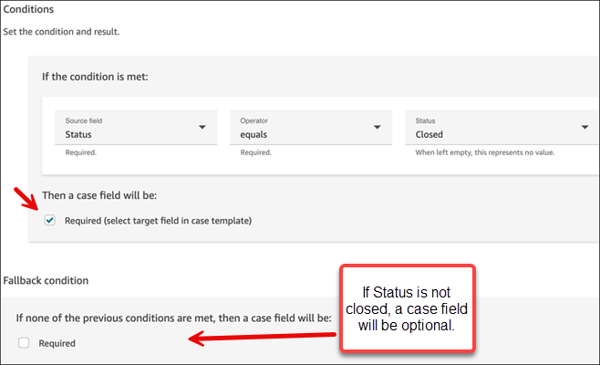Click 'If none of the previous conditions are met' text
Screen dimensions: 600x365
173,318
